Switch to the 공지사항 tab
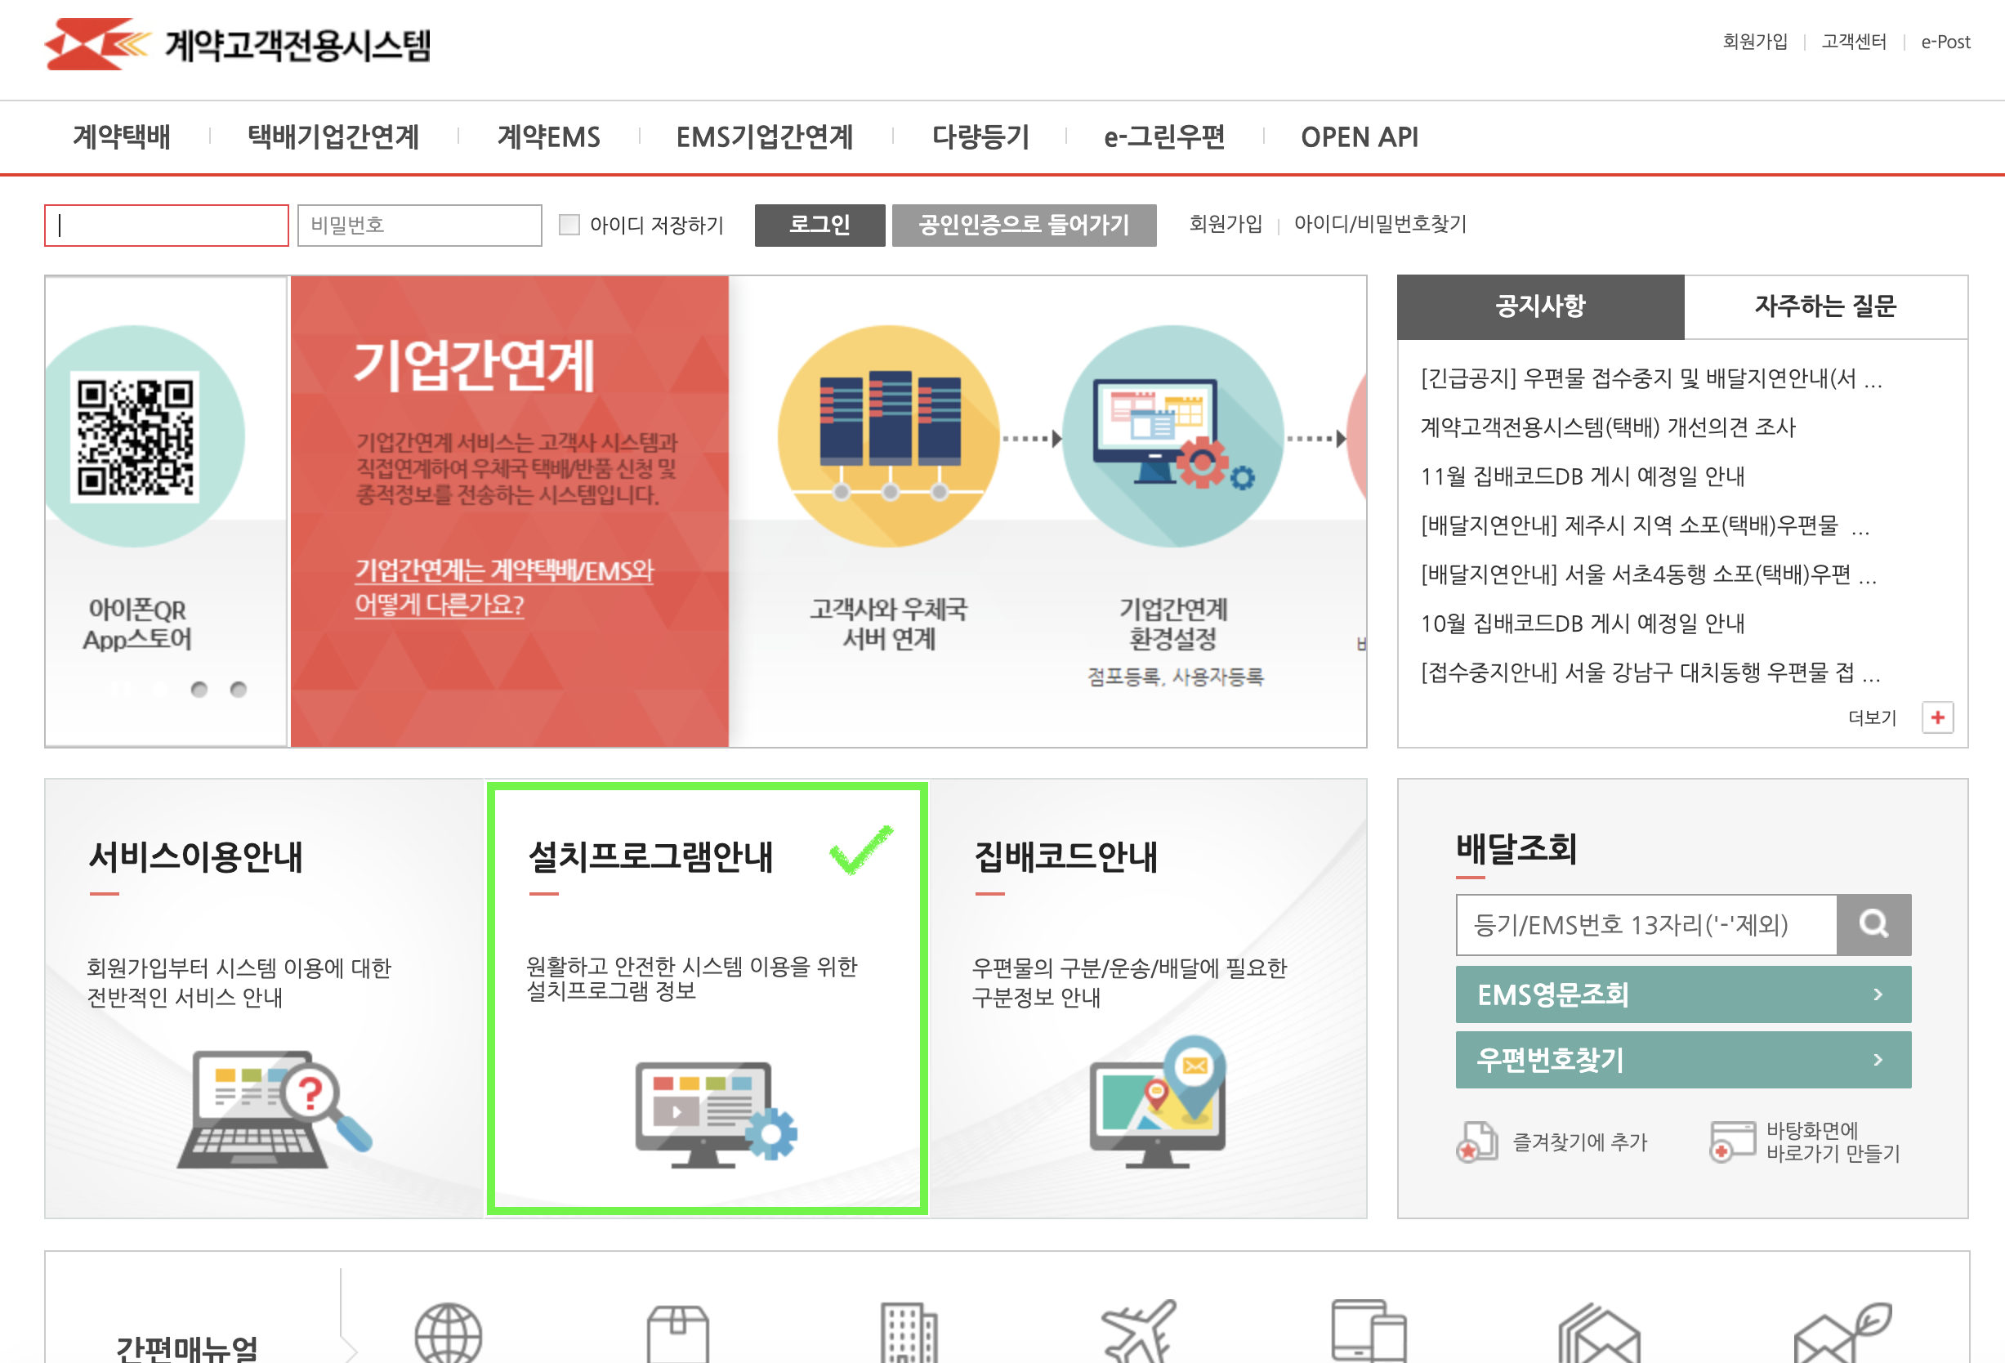The height and width of the screenshot is (1363, 2005). (x=1541, y=306)
